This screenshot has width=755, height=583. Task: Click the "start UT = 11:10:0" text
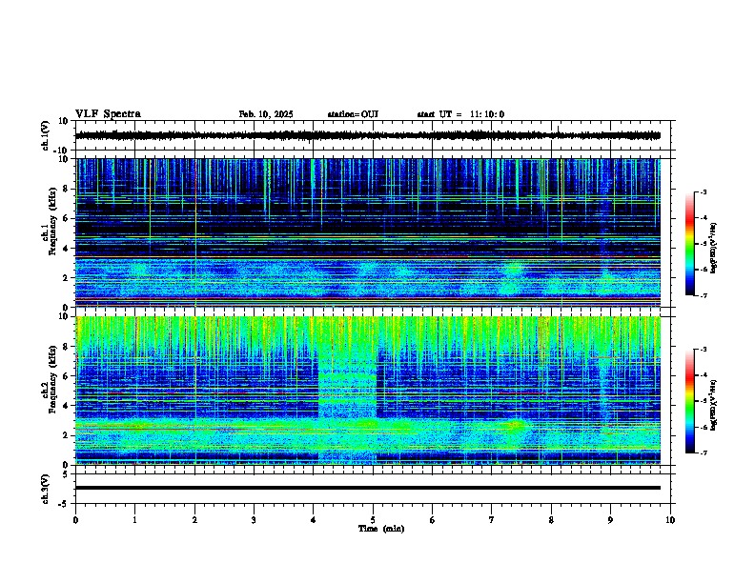pos(460,114)
